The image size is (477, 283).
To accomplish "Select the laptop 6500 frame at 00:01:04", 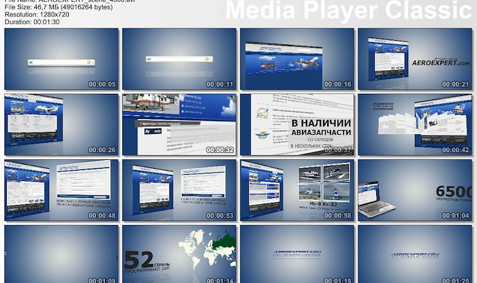I will (414, 190).
